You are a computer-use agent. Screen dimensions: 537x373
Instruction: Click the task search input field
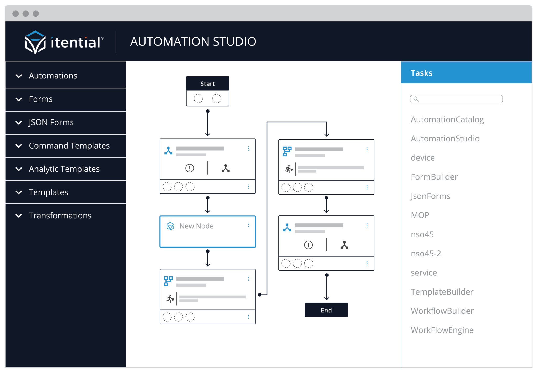coord(456,99)
